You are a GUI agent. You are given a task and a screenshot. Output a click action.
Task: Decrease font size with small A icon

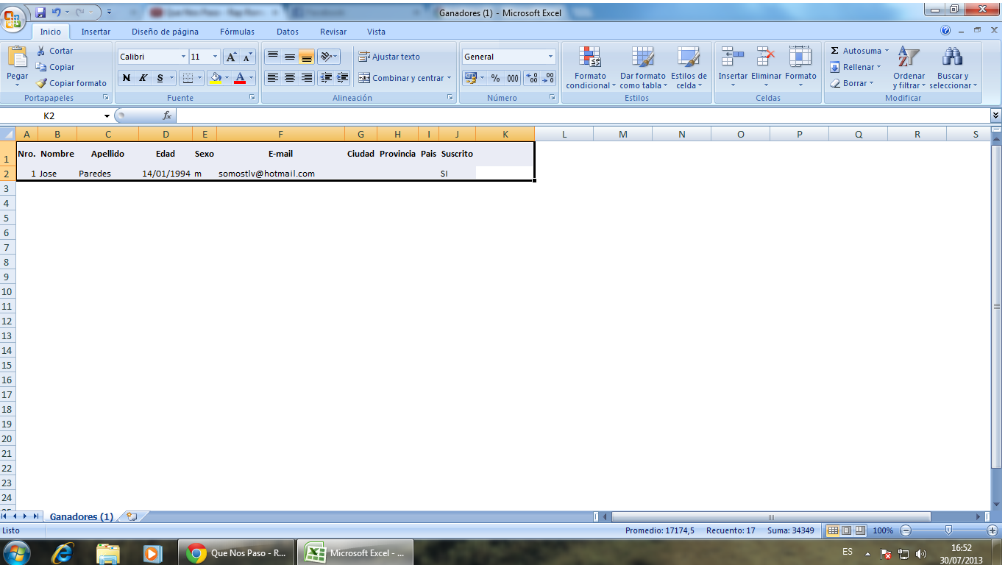click(x=247, y=57)
